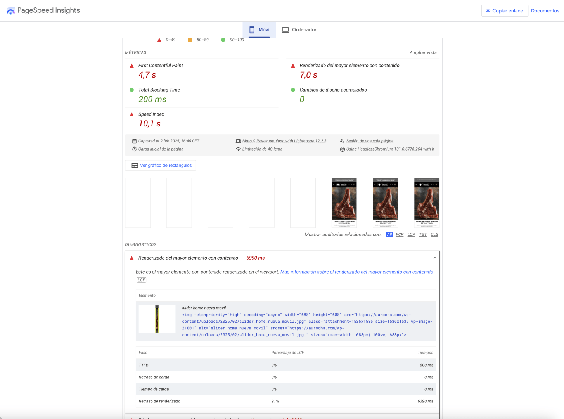Click Sesión de una sola página link
This screenshot has width=564, height=419.
pos(370,141)
